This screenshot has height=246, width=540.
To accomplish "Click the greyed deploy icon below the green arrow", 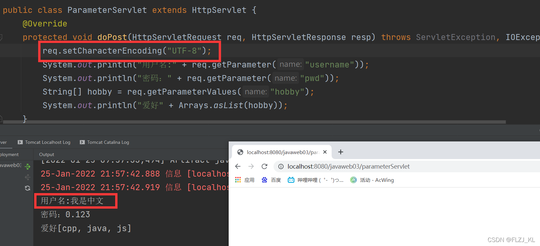I will point(28,177).
